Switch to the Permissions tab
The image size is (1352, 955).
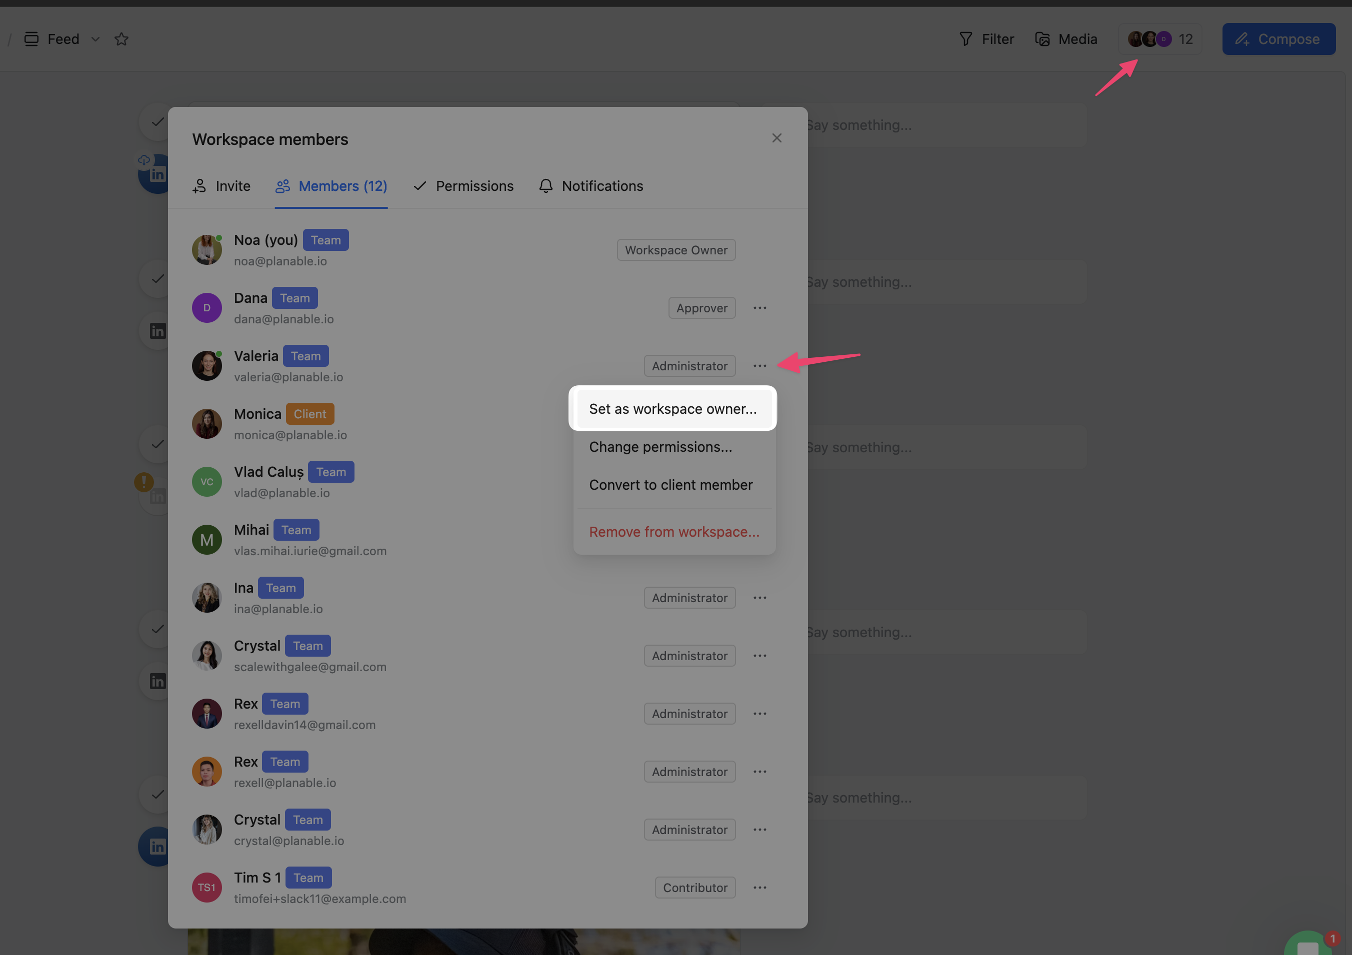[463, 186]
